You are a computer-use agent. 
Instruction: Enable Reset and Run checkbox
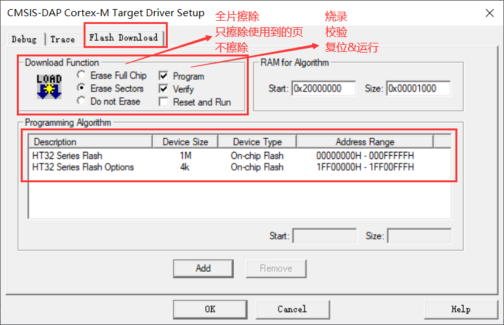[163, 102]
